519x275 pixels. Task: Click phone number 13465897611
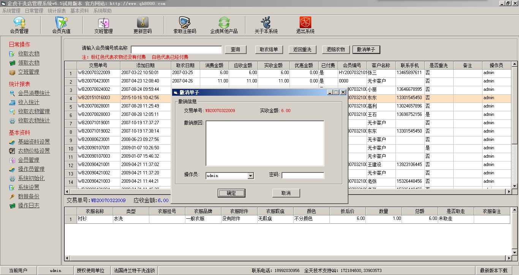click(409, 73)
